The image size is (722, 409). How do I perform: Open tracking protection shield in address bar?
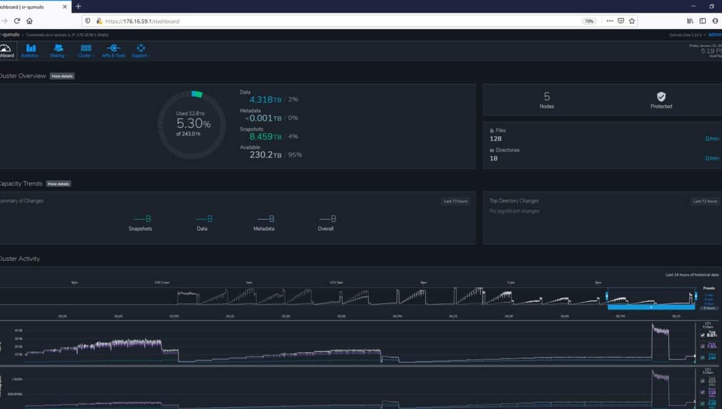[x=88, y=21]
